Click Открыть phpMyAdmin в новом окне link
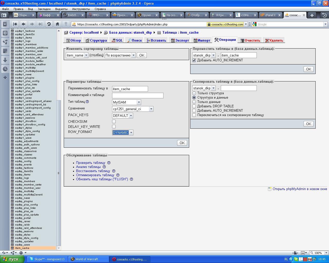This screenshot has height=263, width=329. coord(300,189)
